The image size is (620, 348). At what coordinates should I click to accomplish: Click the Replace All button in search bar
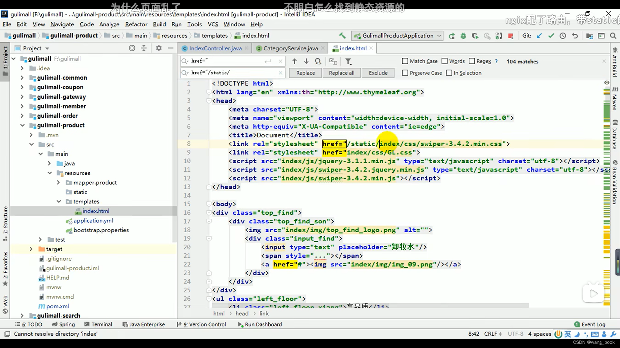(341, 72)
